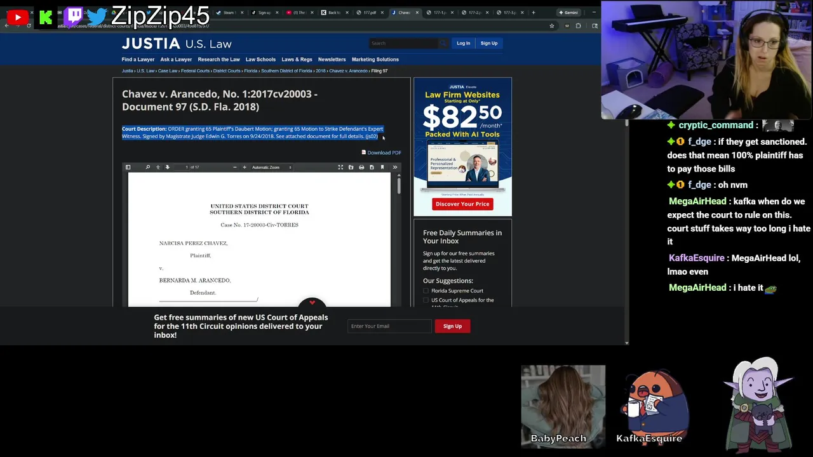The image size is (813, 457).
Task: Click the BabyPeach avatar thumbnail
Action: click(x=563, y=406)
